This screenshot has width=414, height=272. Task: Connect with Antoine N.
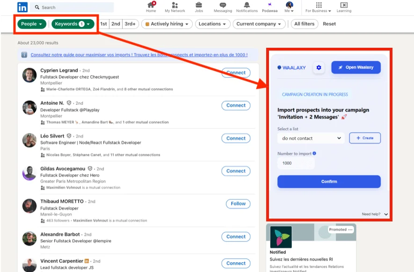[x=236, y=105]
